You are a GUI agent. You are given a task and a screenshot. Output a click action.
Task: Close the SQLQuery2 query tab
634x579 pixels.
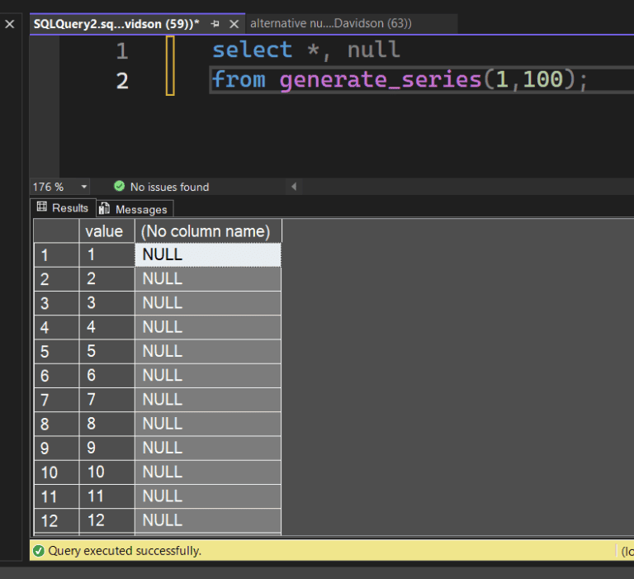coord(234,24)
